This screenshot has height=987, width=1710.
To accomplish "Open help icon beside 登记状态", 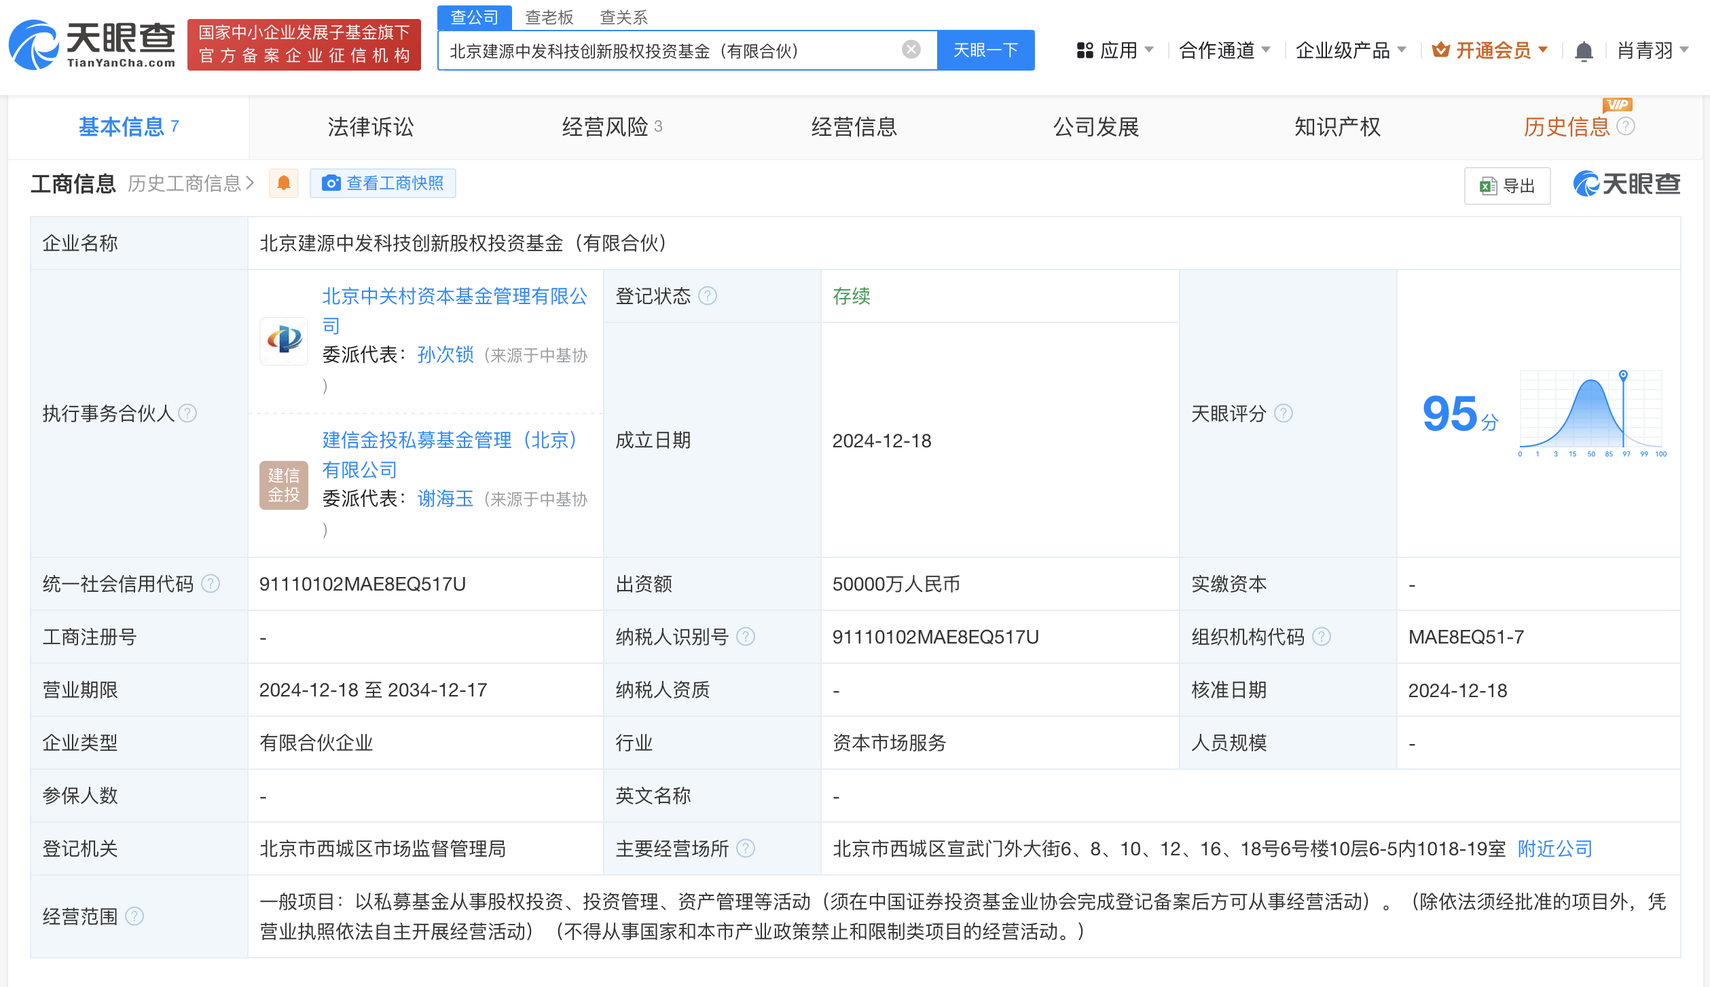I will pos(708,296).
